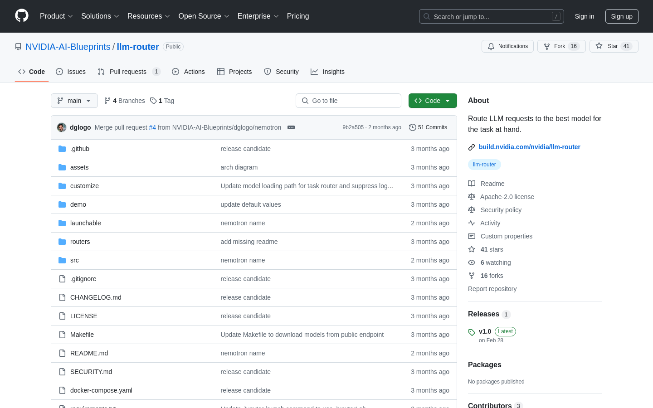Expand commit message ellipsis icon
This screenshot has width=653, height=408.
(291, 127)
